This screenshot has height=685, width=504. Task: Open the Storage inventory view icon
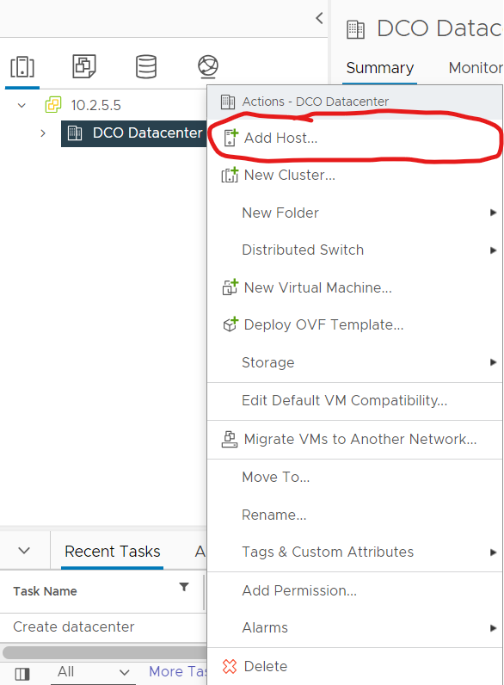click(x=146, y=66)
